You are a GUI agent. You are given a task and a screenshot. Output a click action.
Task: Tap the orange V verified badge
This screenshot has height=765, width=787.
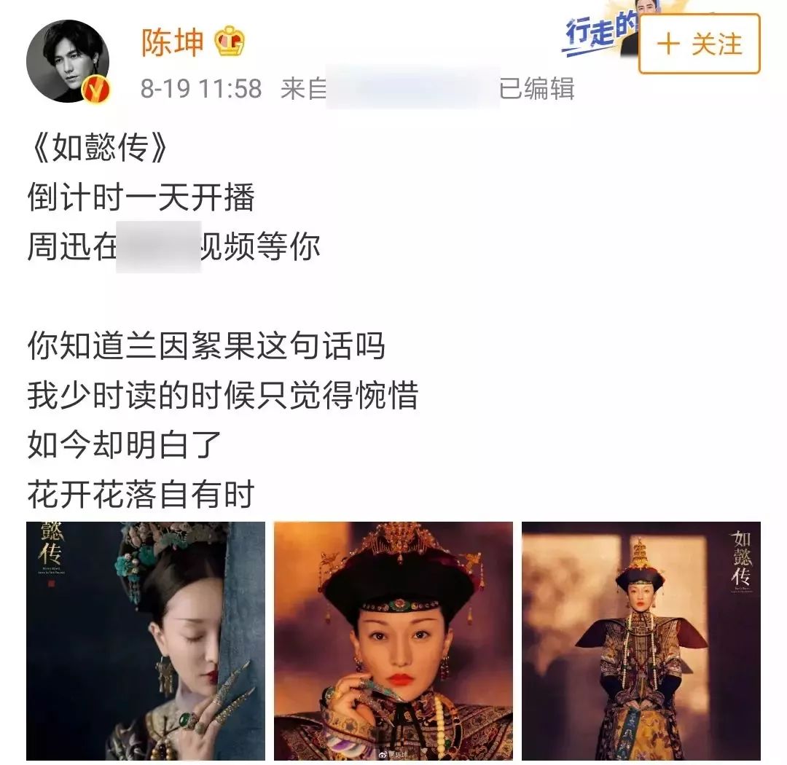click(96, 89)
